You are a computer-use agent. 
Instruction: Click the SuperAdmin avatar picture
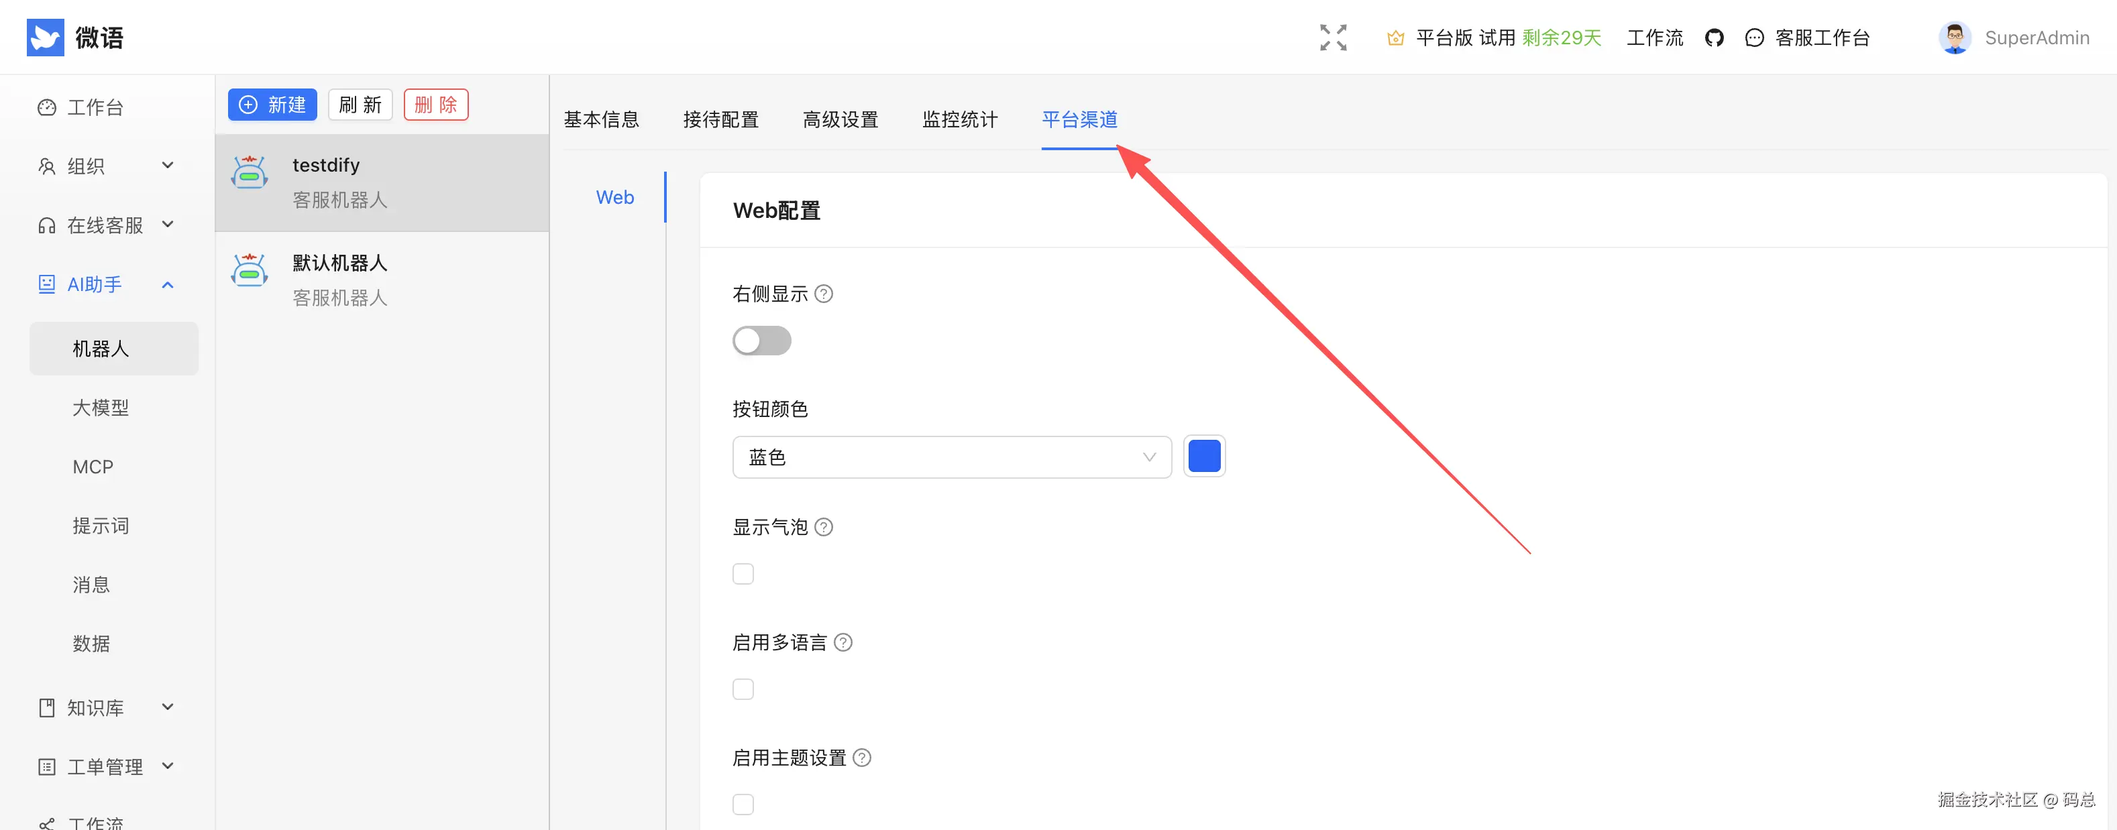1954,38
